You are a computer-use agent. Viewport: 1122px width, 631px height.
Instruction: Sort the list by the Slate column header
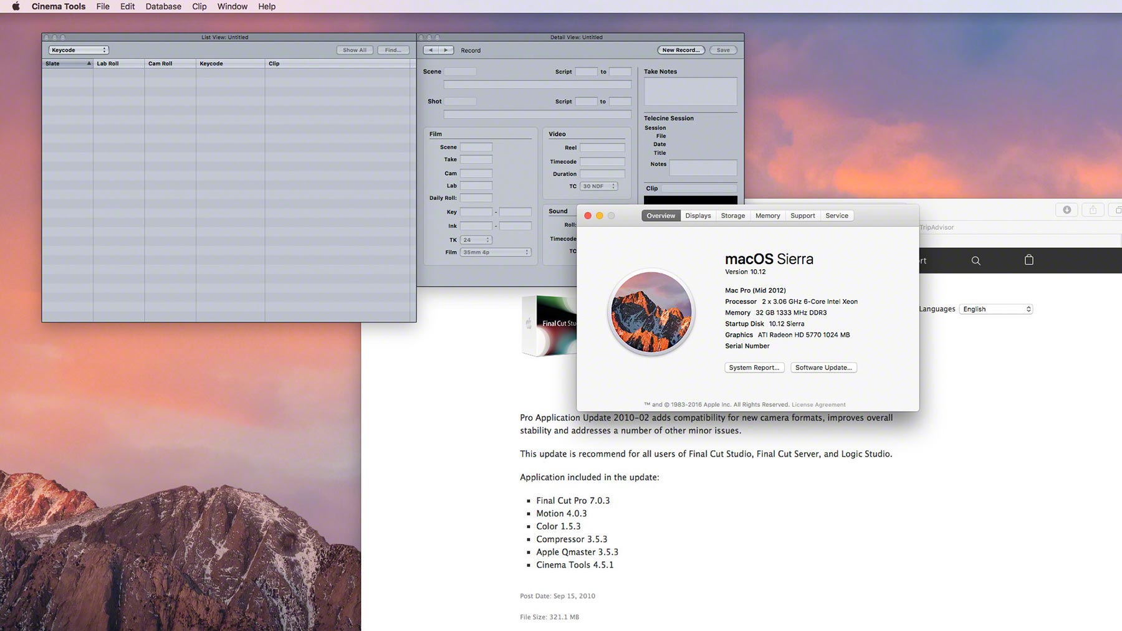pos(67,64)
